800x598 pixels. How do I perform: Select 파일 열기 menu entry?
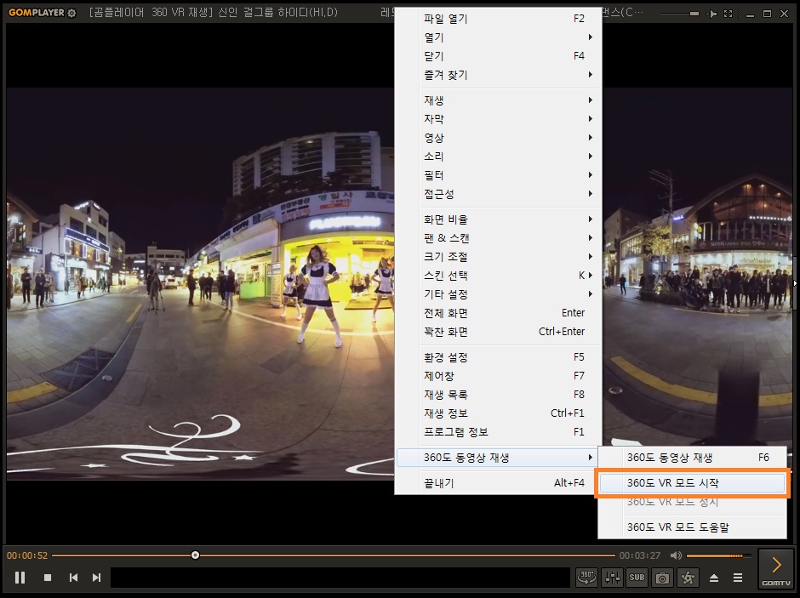coord(498,19)
